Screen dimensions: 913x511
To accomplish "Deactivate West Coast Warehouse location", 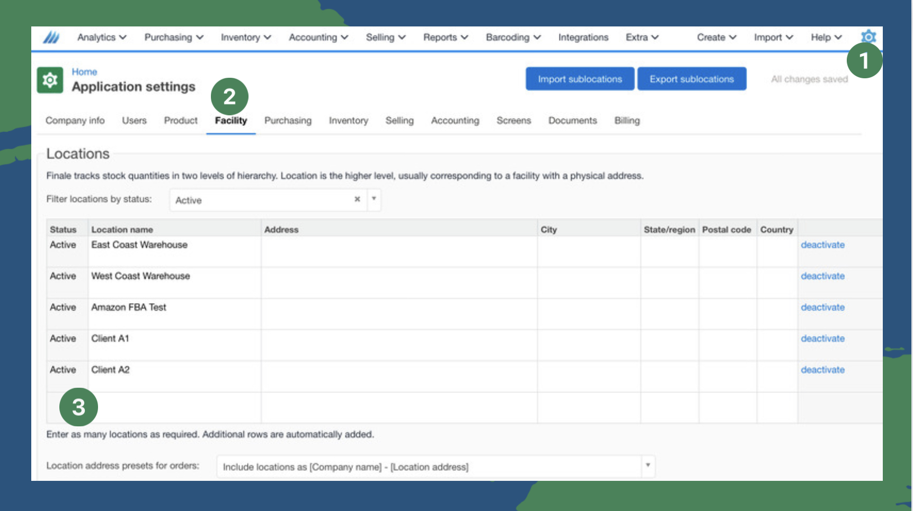I will click(822, 276).
